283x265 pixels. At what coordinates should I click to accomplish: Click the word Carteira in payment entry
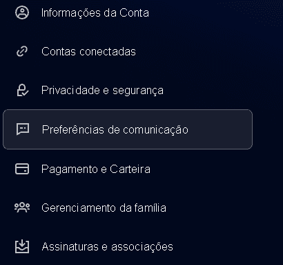pyautogui.click(x=130, y=169)
